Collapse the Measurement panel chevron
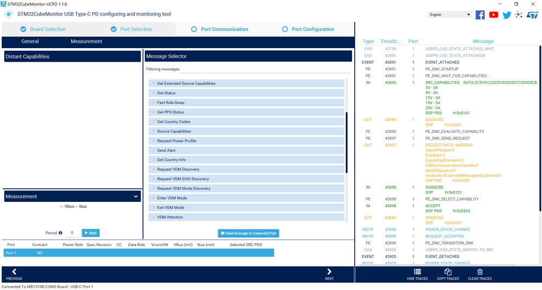The width and height of the screenshot is (542, 290). point(136,196)
